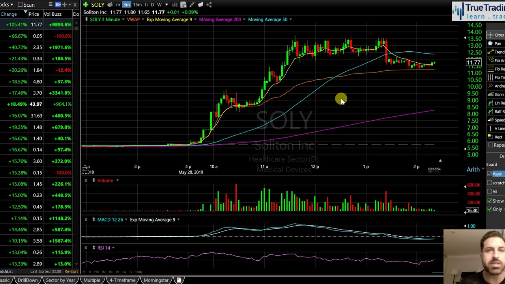The width and height of the screenshot is (505, 284).
Task: Click the pencil drawing tools icon
Action: 192,5
